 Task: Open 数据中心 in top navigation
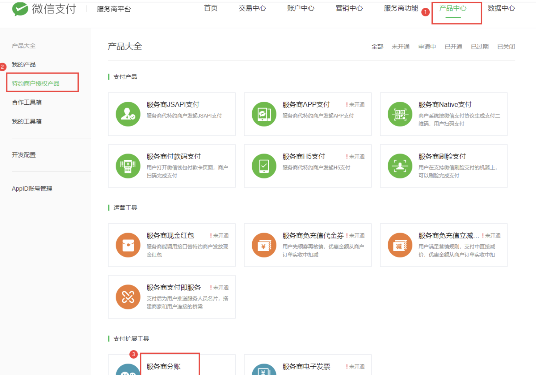(x=501, y=8)
